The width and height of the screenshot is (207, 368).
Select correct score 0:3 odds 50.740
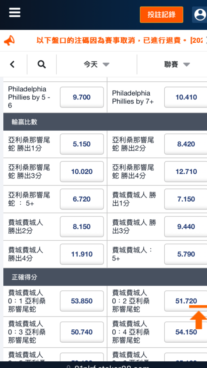[82, 332]
